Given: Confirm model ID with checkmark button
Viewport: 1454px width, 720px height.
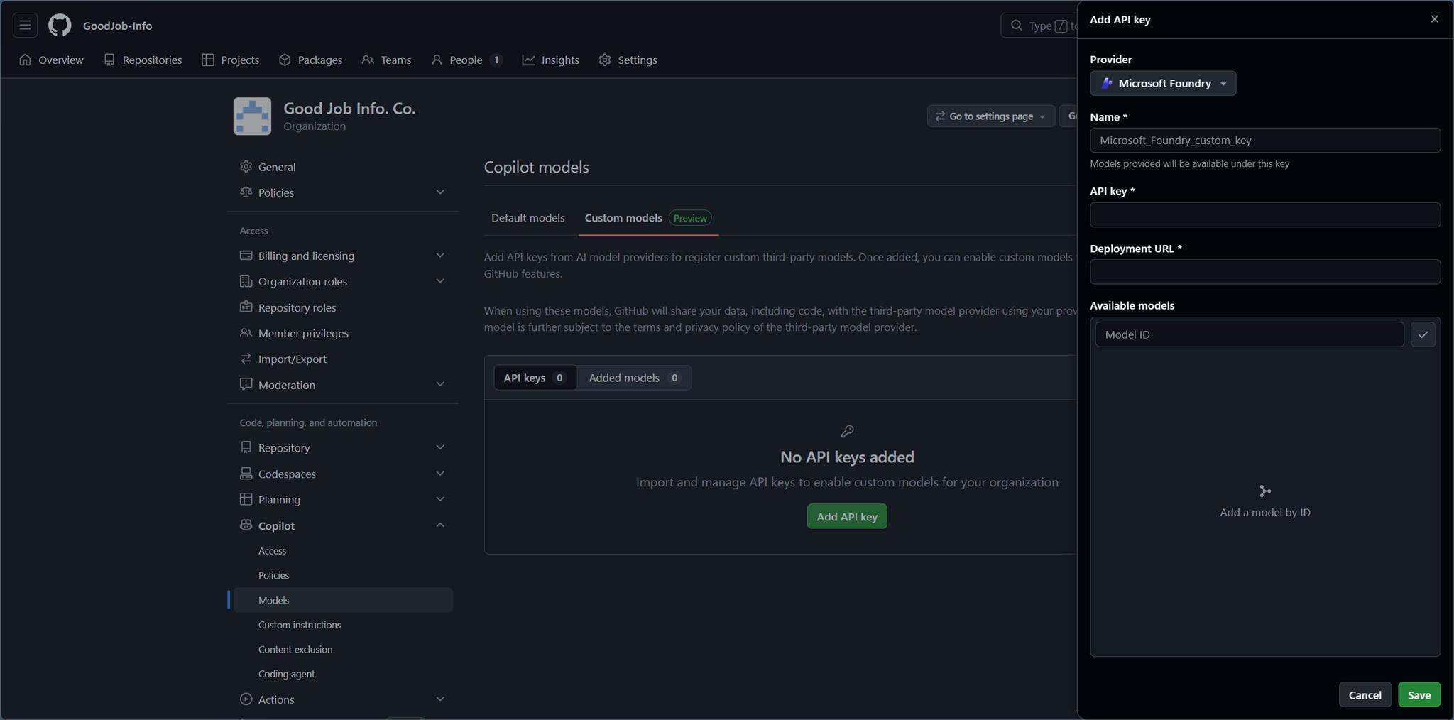Looking at the screenshot, I should 1423,334.
